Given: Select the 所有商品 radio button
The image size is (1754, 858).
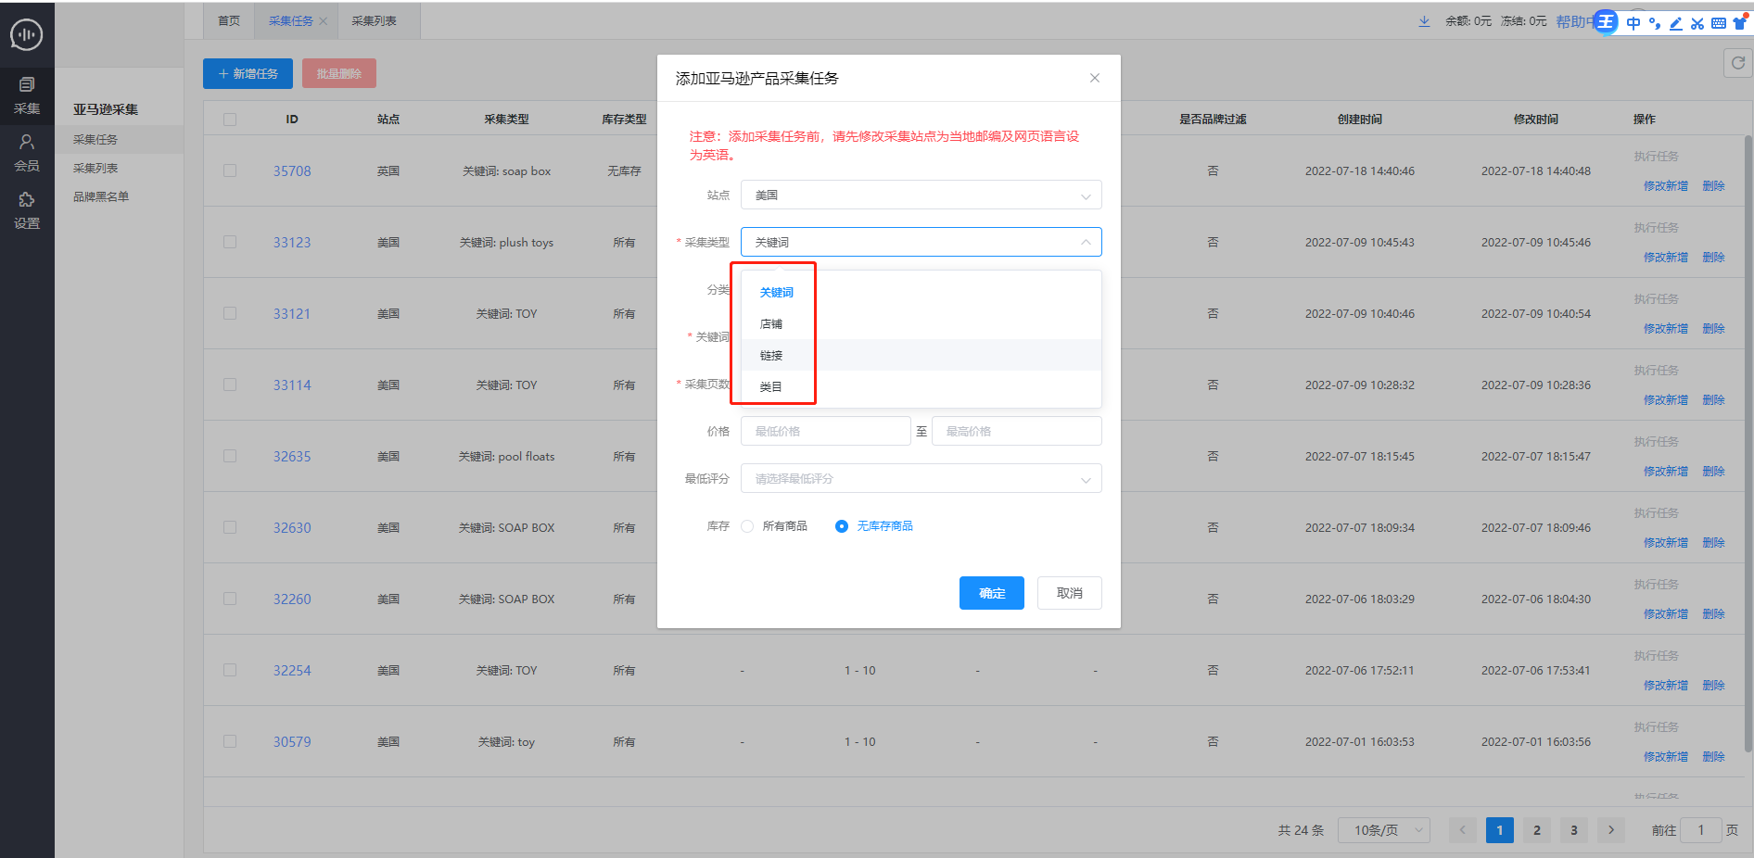Looking at the screenshot, I should pyautogui.click(x=747, y=526).
